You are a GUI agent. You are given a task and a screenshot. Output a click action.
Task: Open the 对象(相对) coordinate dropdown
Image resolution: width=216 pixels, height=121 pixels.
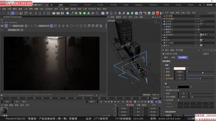(x=143, y=105)
